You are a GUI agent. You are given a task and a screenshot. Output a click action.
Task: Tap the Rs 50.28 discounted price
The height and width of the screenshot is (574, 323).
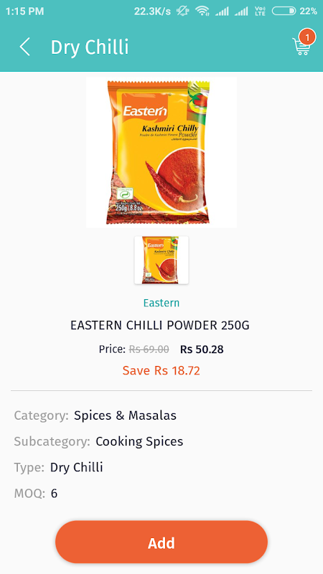point(202,349)
